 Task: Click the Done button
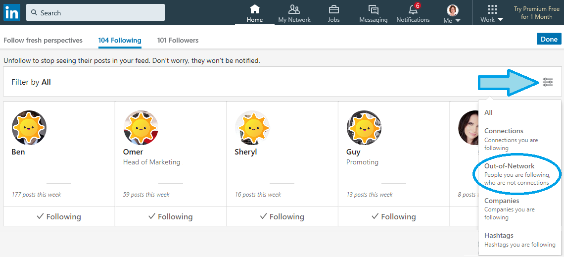pos(549,39)
